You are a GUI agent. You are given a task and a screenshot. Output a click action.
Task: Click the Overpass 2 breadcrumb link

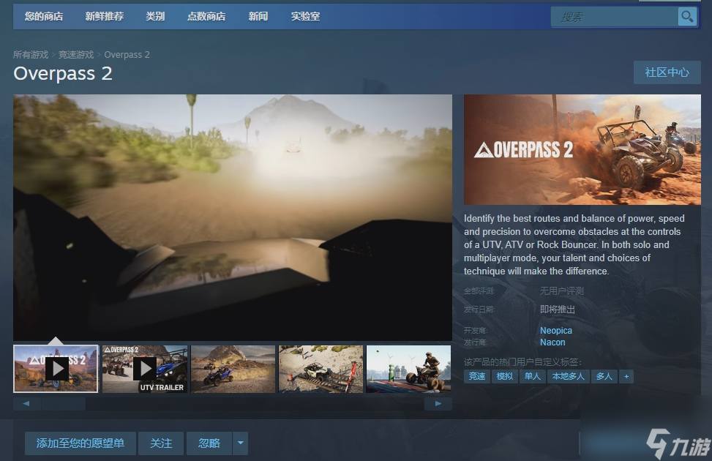click(x=127, y=55)
